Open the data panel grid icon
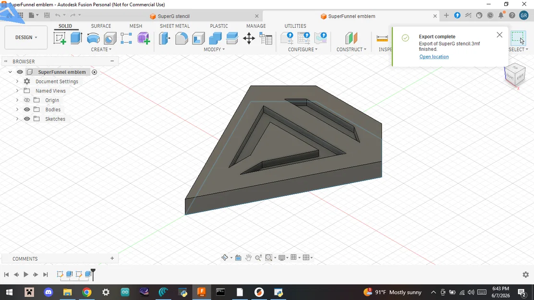The height and width of the screenshot is (300, 534). (21, 15)
